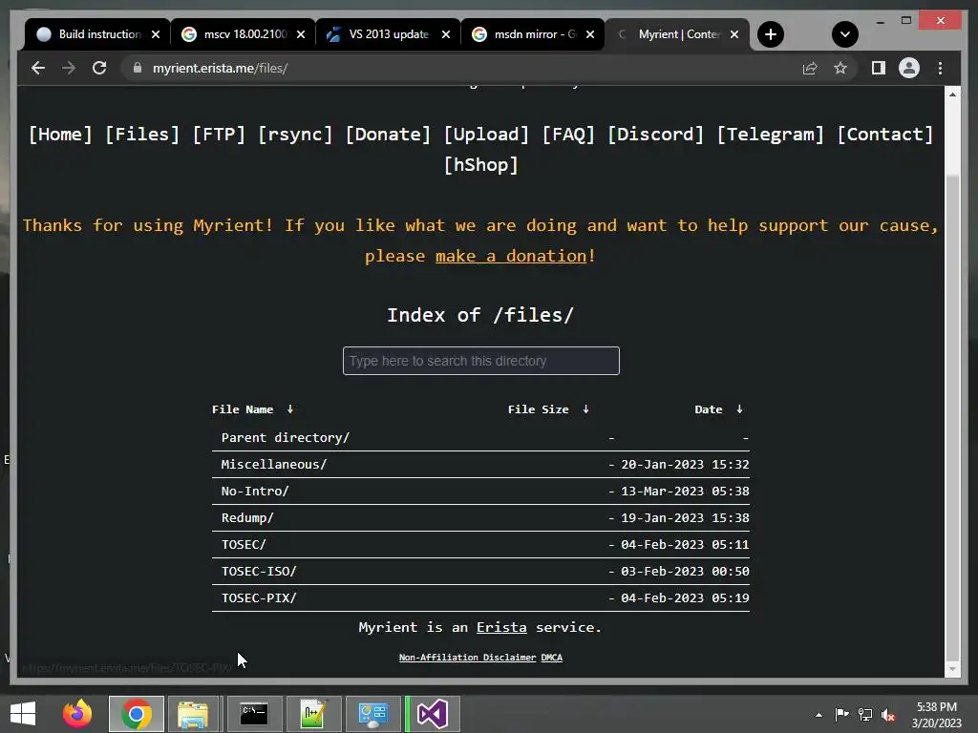
Task: Close the Myrient tab
Action: click(x=734, y=34)
